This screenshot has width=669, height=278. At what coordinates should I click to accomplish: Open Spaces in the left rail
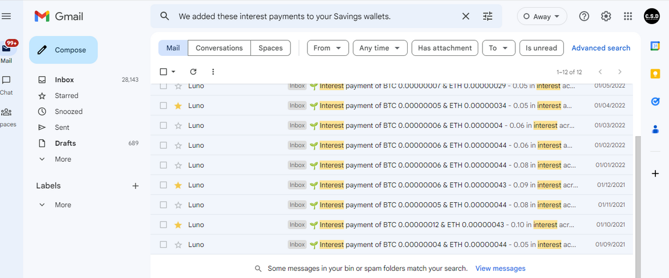[x=6, y=117]
